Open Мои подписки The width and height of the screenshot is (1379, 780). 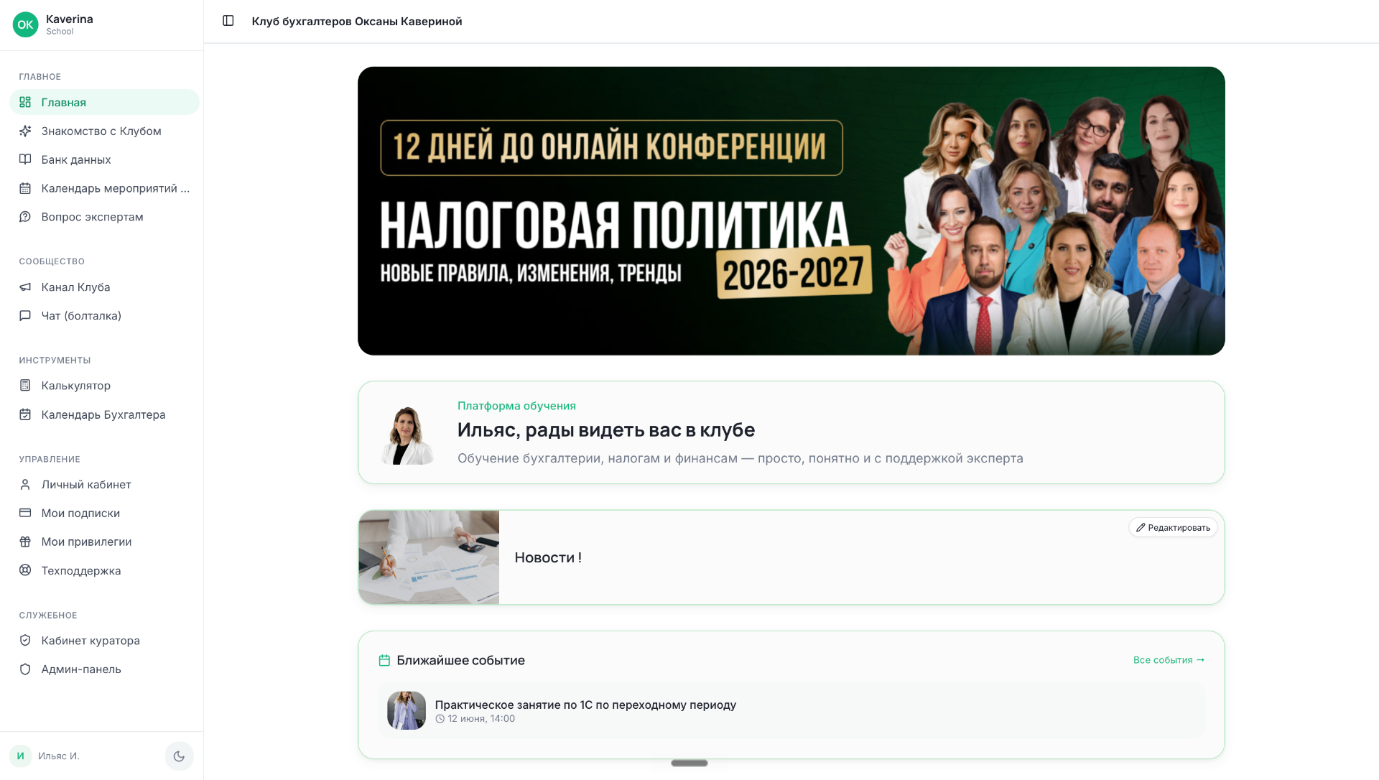pos(104,513)
